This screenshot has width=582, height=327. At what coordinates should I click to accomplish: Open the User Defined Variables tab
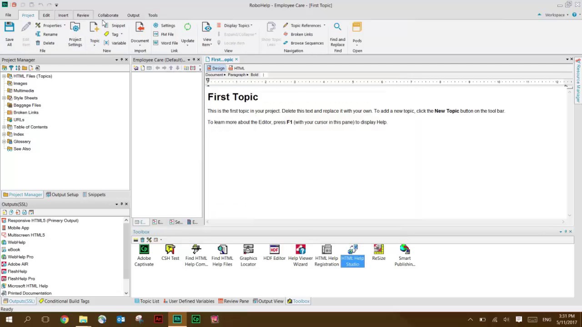tap(189, 301)
